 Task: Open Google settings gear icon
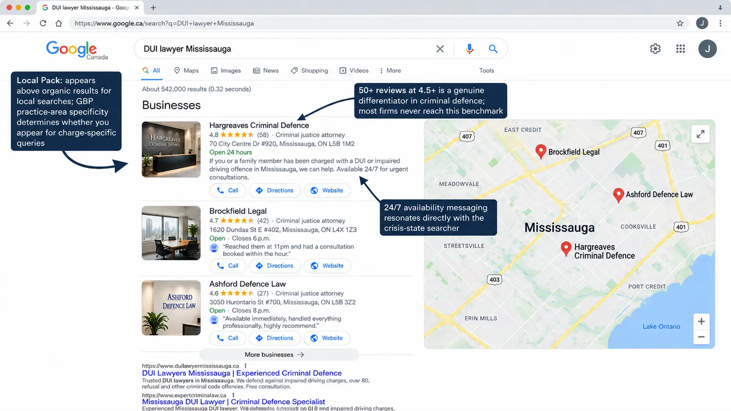click(x=655, y=49)
